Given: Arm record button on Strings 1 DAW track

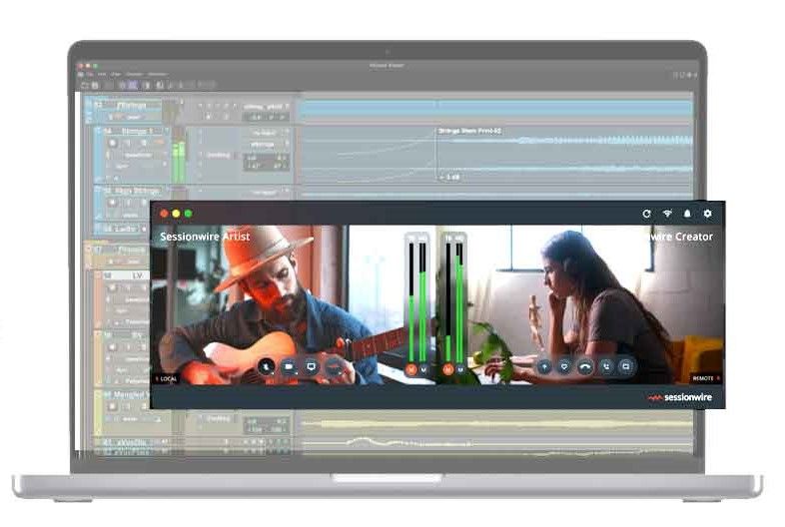Looking at the screenshot, I should pyautogui.click(x=113, y=143).
